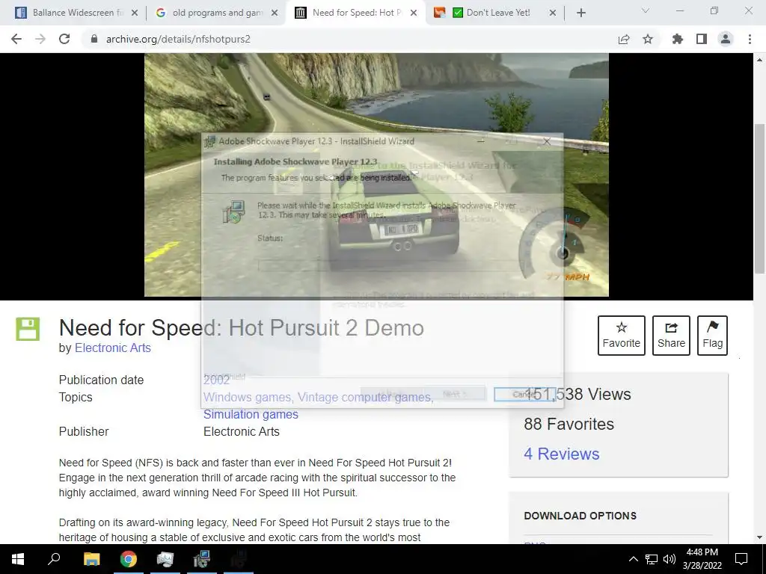Cancel the Shockwave InstallShield wizard

524,394
